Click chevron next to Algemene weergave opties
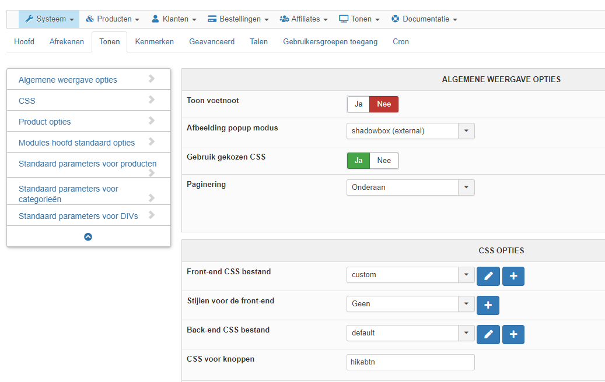605x382 pixels. tap(152, 79)
